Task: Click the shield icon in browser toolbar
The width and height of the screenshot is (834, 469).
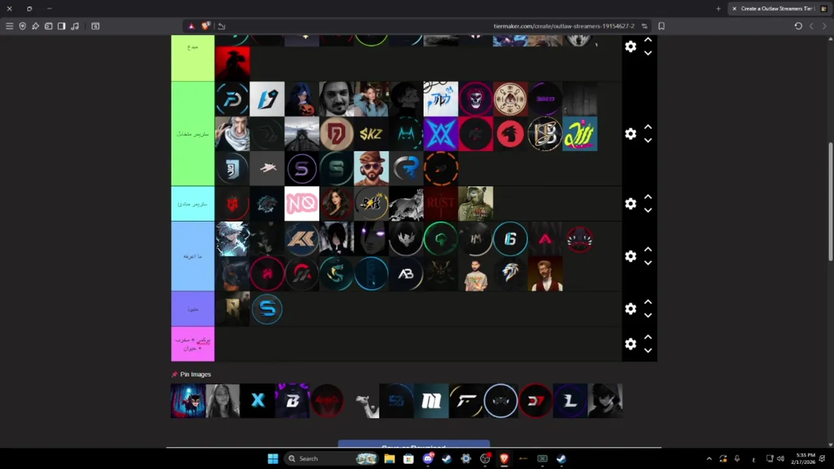Action: [x=22, y=26]
